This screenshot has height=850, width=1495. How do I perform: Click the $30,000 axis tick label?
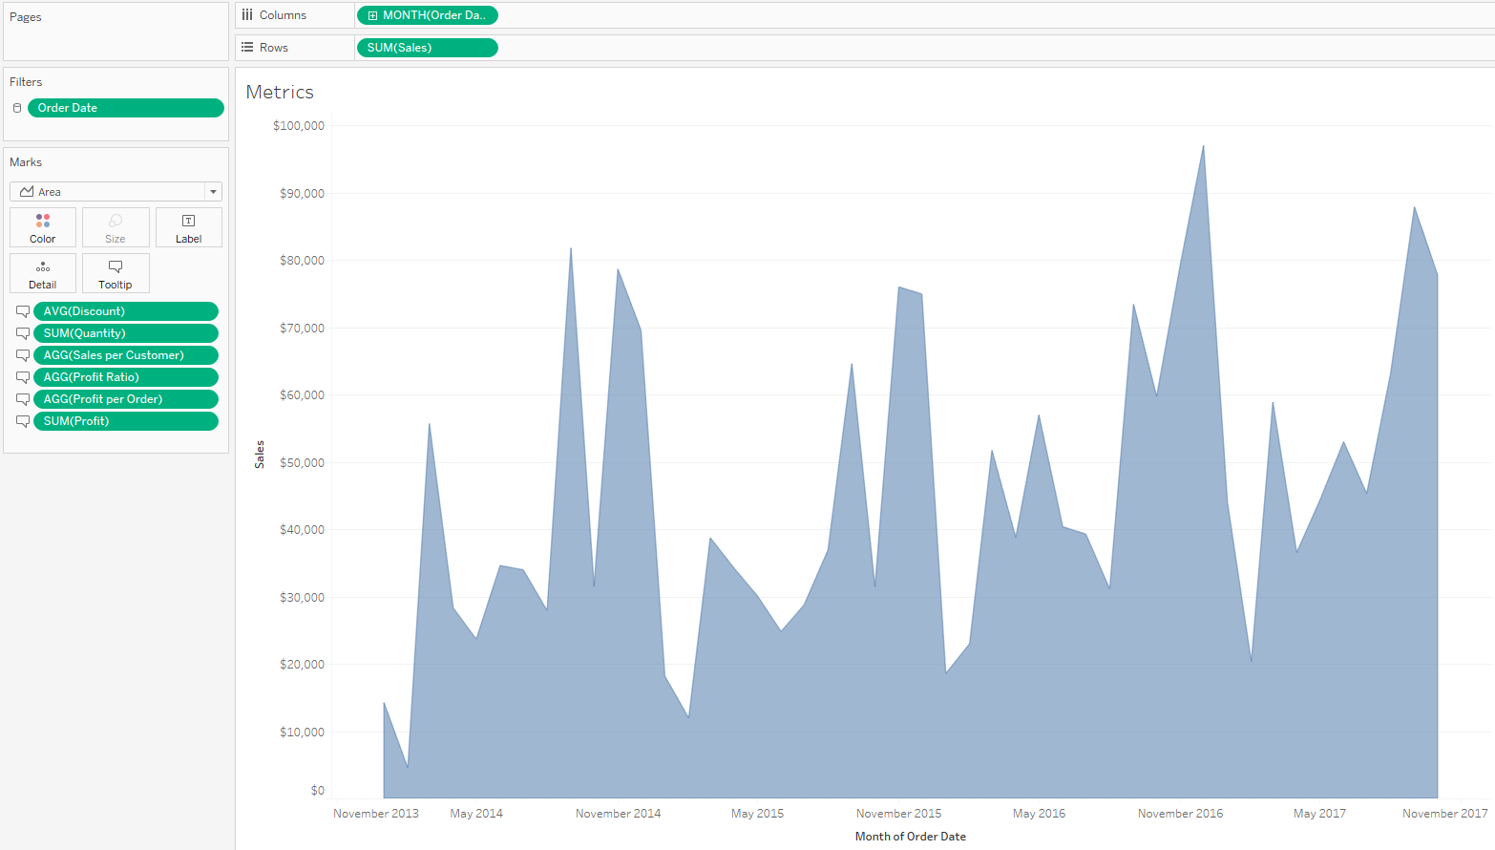tap(302, 598)
